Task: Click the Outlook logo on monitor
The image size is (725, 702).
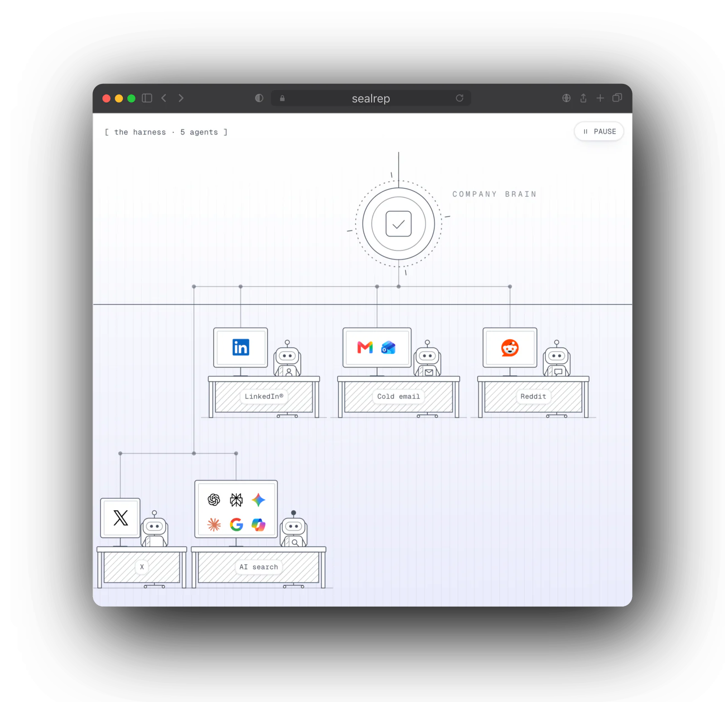Action: pos(388,347)
